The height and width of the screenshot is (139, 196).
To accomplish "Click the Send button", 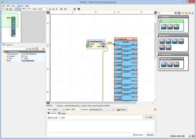I will point(150,135).
